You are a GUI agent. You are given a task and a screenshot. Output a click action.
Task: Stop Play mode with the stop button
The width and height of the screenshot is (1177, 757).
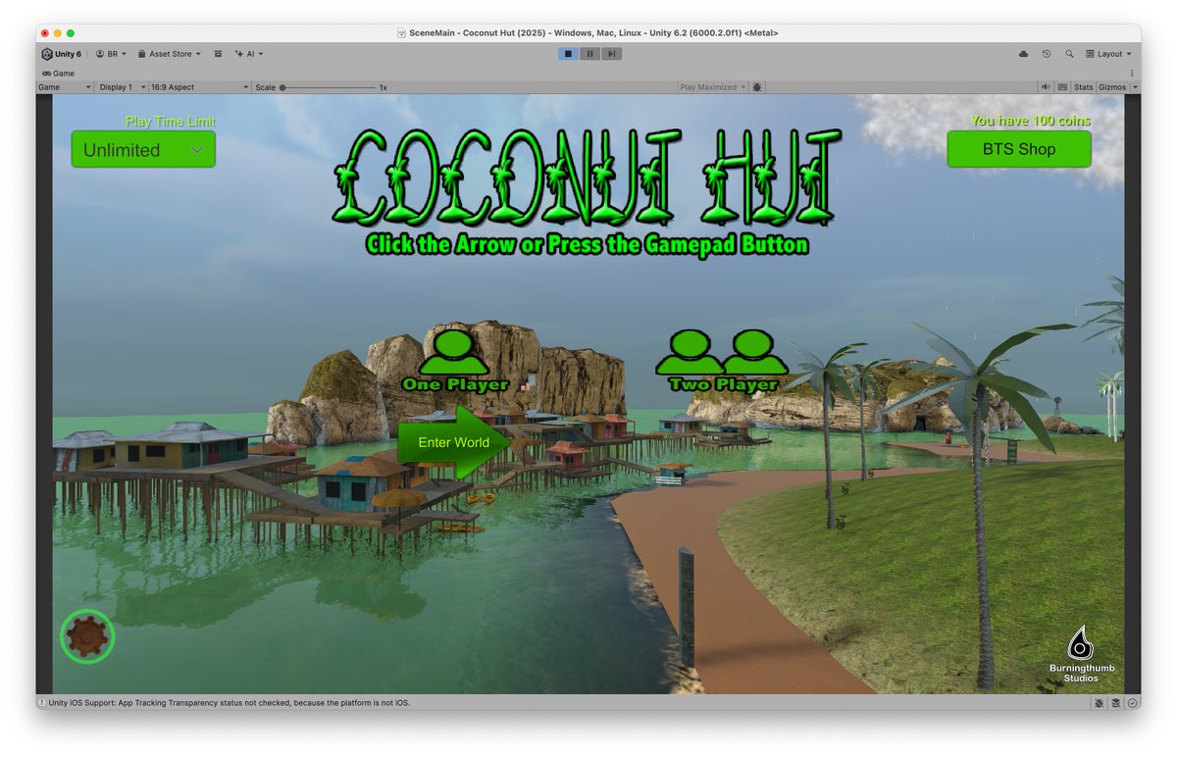tap(568, 54)
